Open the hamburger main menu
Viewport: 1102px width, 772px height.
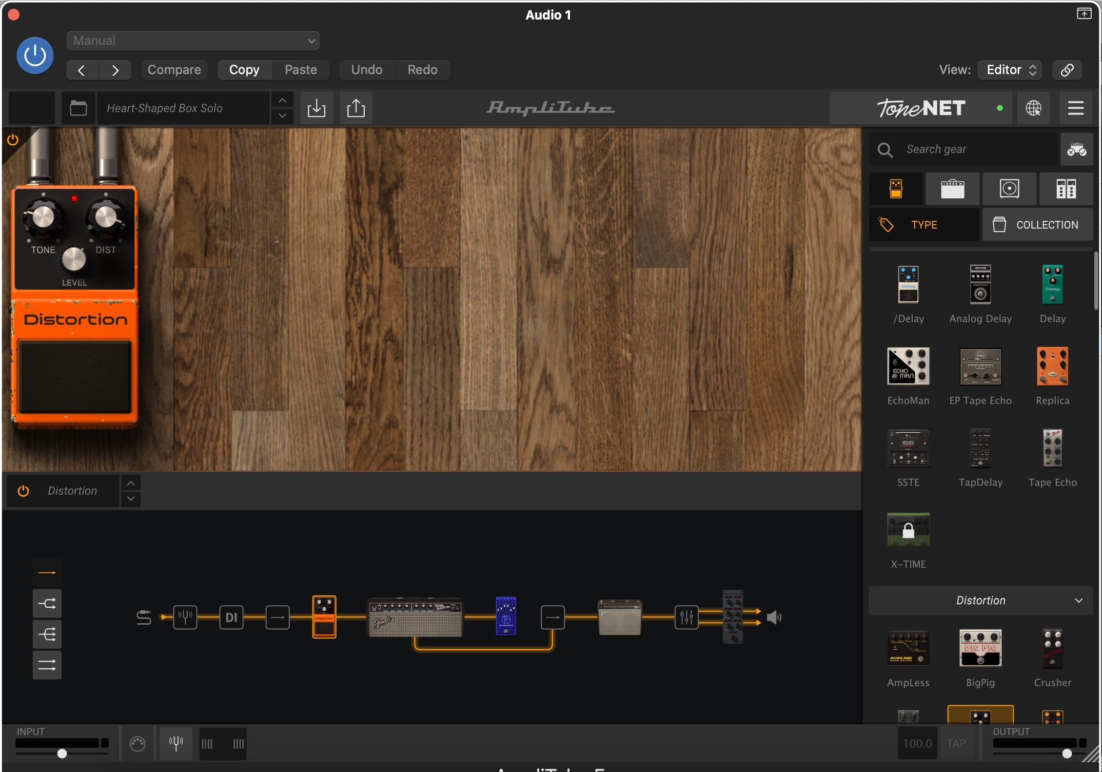click(1076, 108)
